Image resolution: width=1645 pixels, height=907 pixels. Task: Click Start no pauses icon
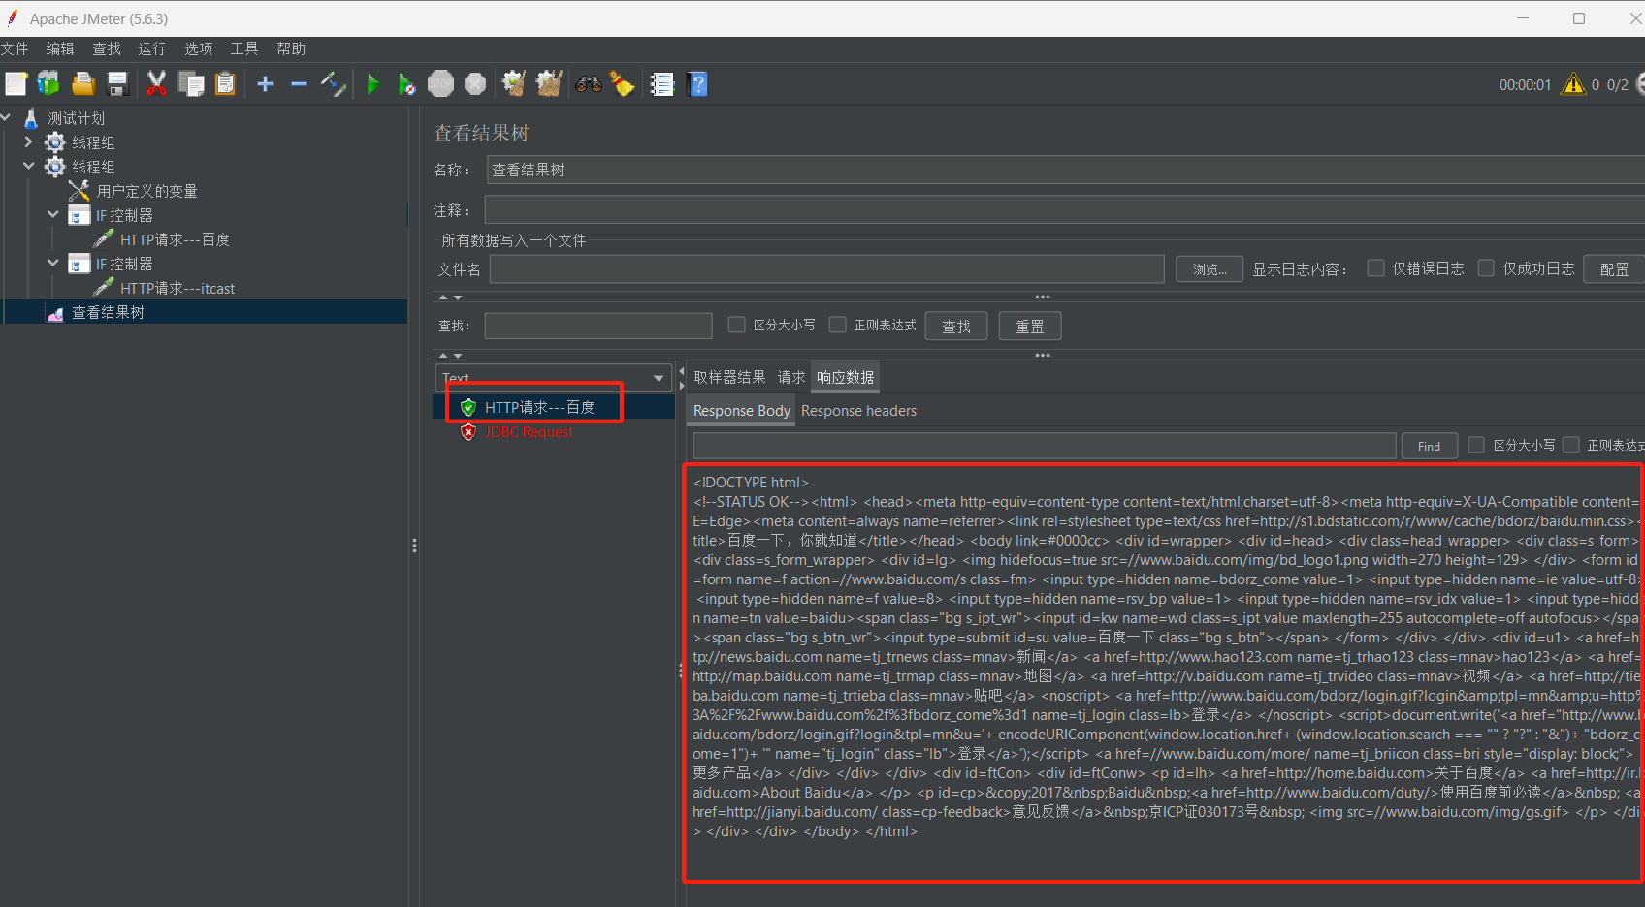(x=407, y=84)
